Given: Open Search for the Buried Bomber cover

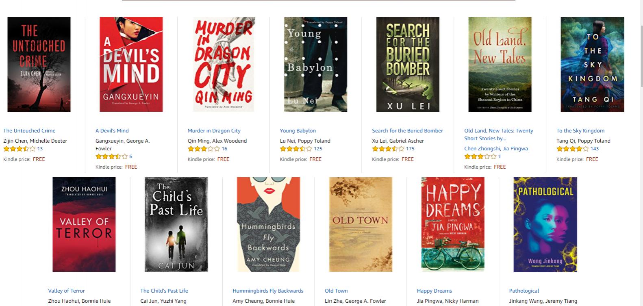Looking at the screenshot, I should point(408,64).
